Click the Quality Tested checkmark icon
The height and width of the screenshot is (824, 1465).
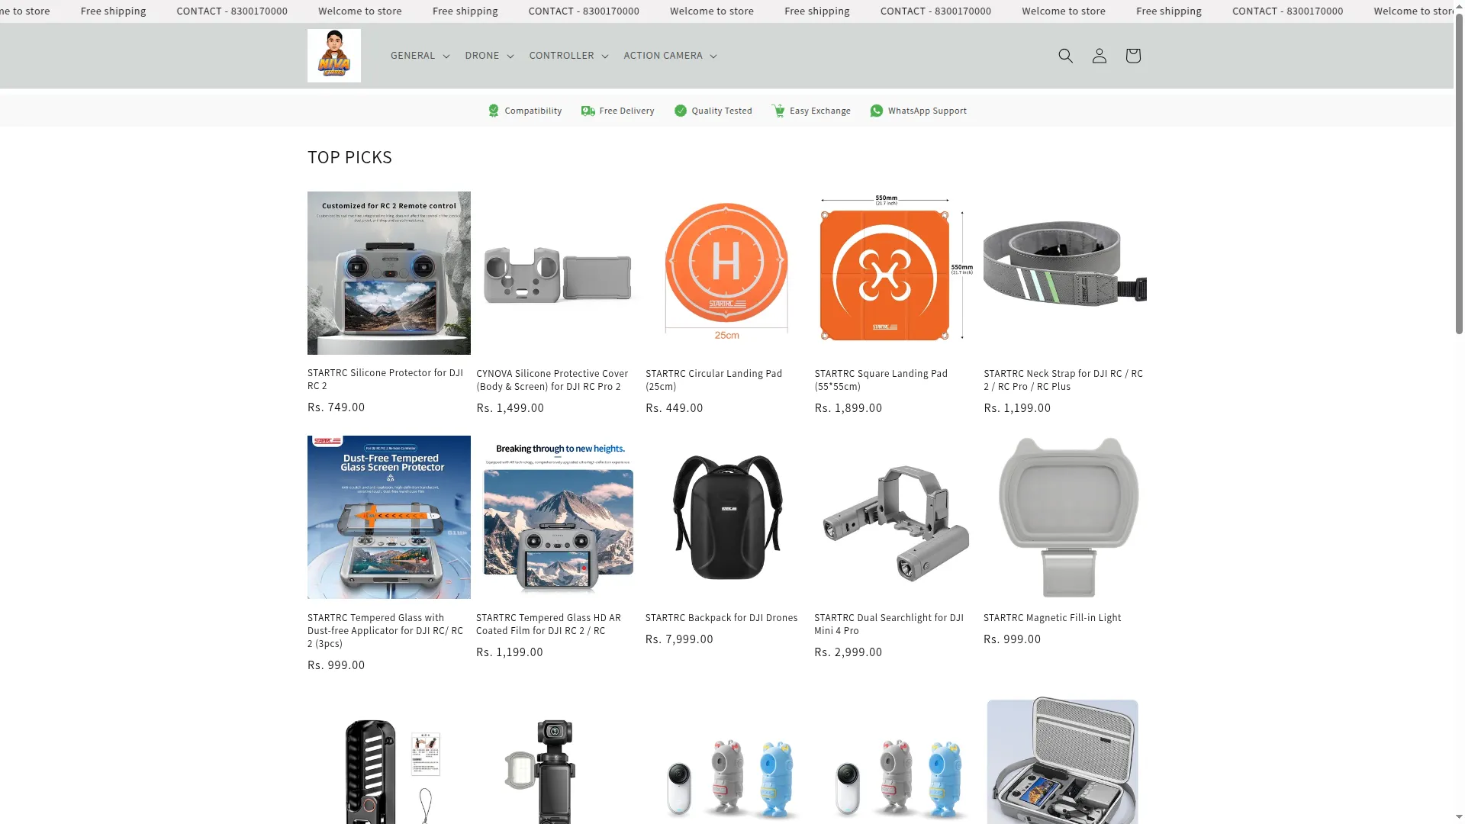[681, 111]
